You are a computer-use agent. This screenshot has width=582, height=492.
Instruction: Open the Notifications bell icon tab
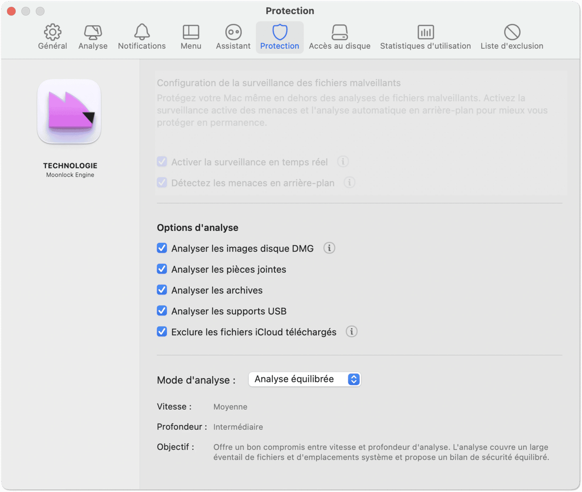click(142, 37)
